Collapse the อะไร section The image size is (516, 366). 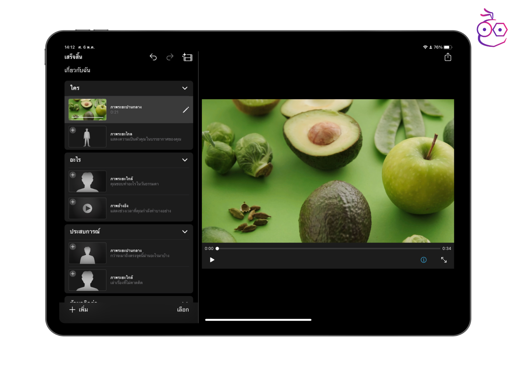[x=185, y=160]
